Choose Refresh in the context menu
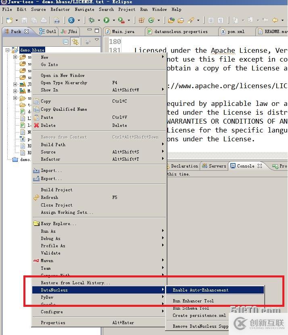 [x=98, y=197]
